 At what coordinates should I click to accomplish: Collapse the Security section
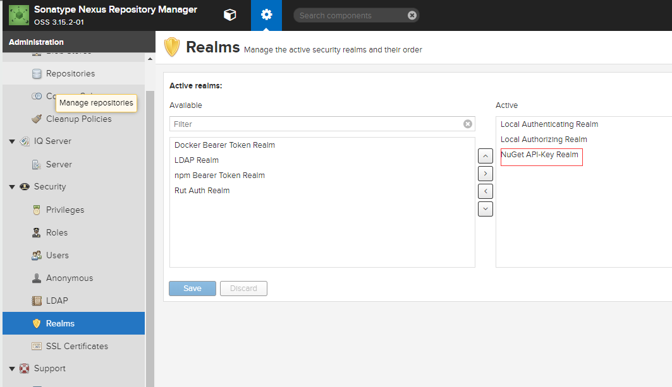(12, 187)
